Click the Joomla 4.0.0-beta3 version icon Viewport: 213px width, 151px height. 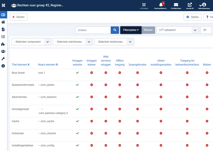[x=144, y=6]
